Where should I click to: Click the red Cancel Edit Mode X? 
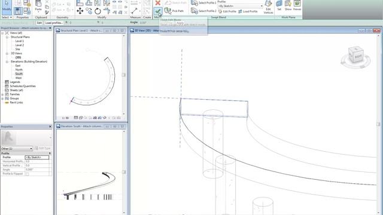pyautogui.click(x=158, y=3)
